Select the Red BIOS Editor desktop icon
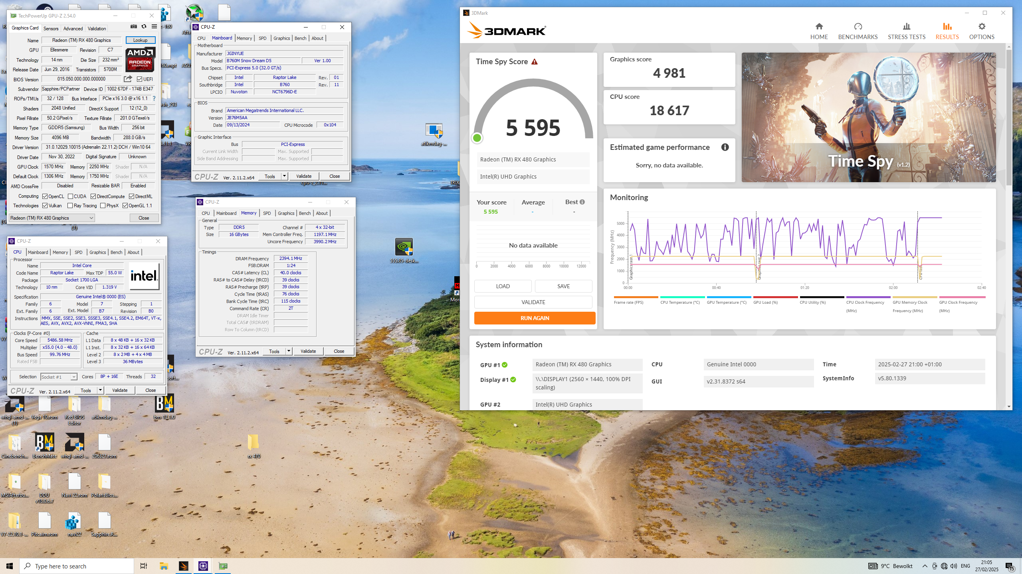This screenshot has width=1022, height=574. 74,409
